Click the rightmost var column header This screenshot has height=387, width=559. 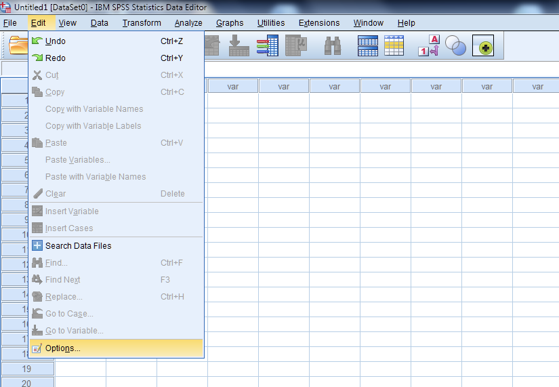[x=537, y=86]
